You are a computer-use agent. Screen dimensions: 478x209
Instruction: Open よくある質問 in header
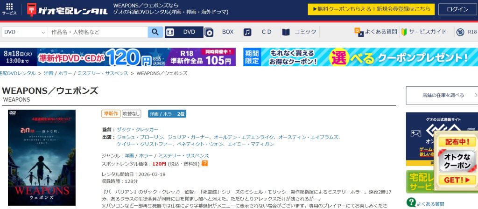pos(381,32)
